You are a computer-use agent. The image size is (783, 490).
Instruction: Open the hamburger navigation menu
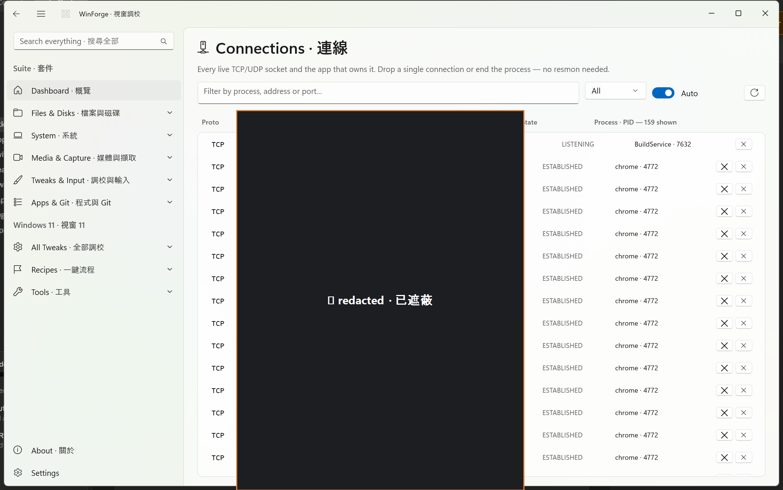click(41, 14)
